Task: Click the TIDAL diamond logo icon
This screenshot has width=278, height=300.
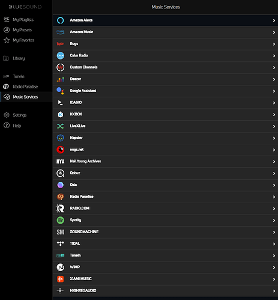Action: coord(60,243)
